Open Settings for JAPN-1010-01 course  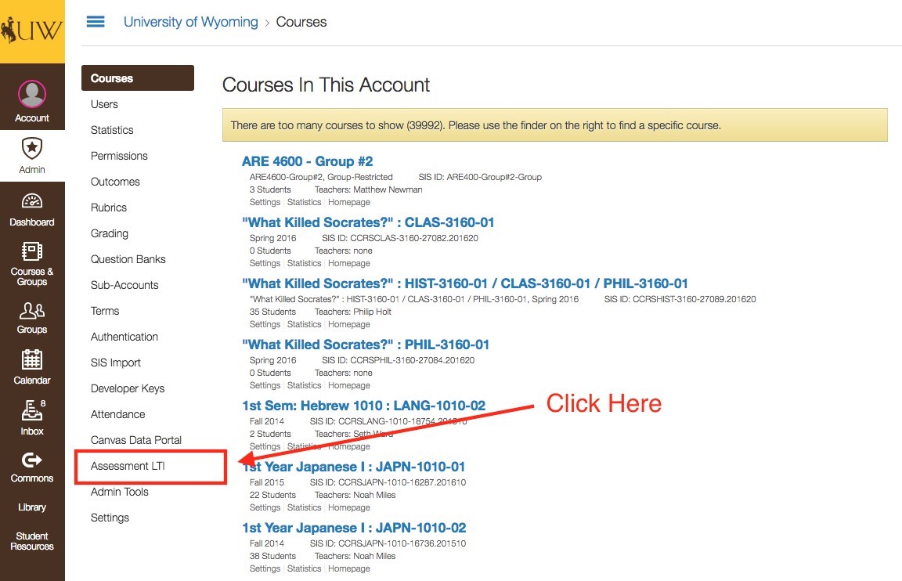[x=265, y=507]
